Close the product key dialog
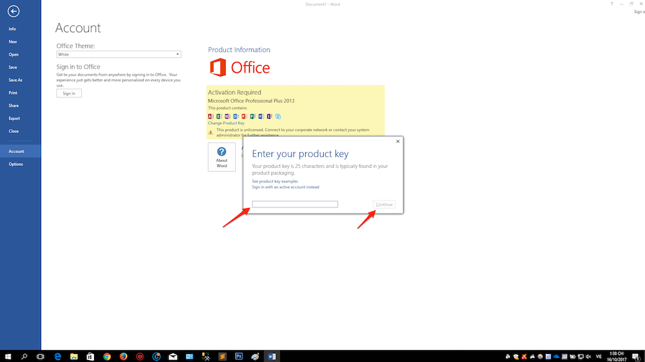This screenshot has width=645, height=362. tap(398, 141)
